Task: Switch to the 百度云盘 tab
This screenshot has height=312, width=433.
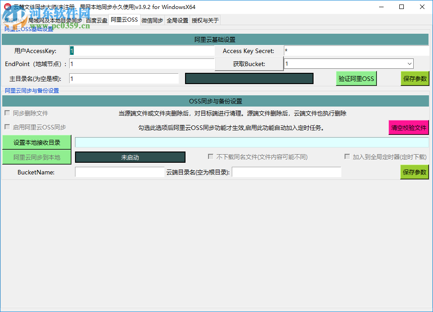Action: [x=97, y=20]
